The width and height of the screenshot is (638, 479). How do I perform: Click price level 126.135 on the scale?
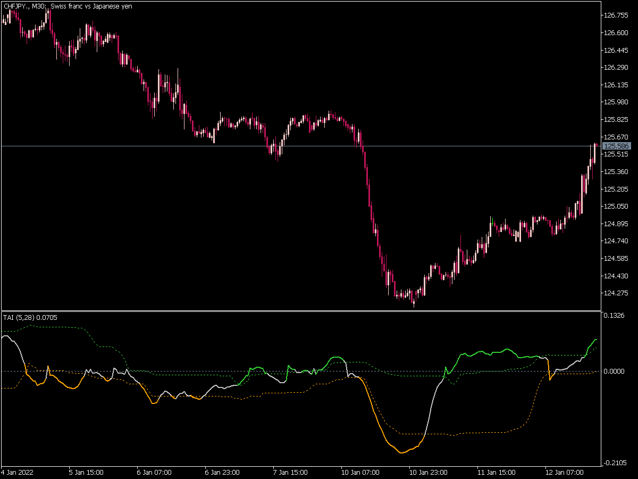pos(617,85)
